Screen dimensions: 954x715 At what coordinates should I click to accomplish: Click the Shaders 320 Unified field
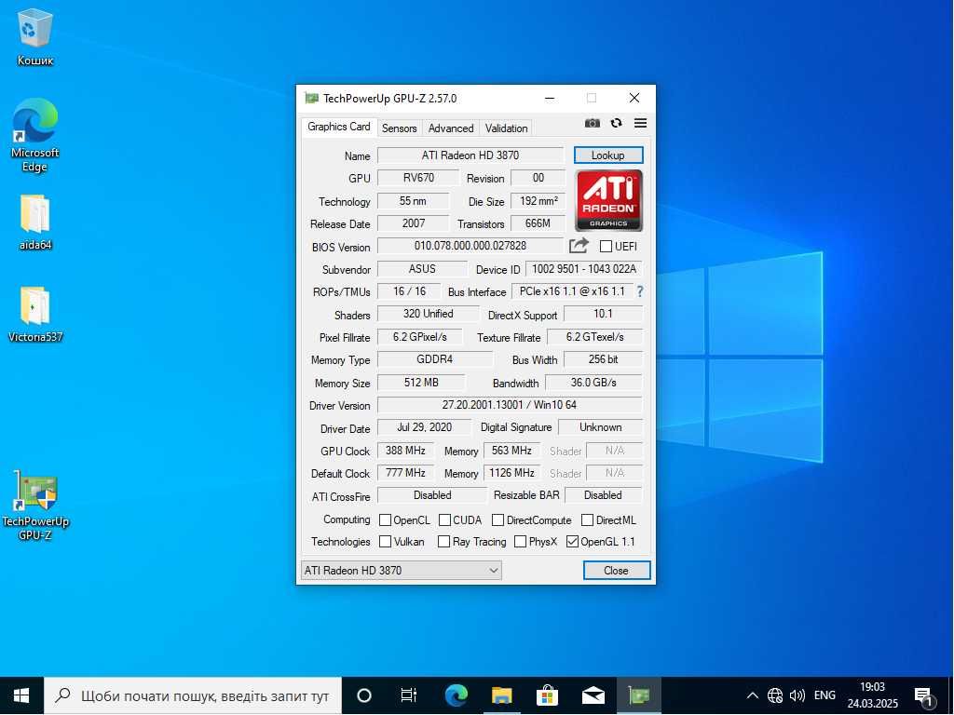click(x=429, y=314)
